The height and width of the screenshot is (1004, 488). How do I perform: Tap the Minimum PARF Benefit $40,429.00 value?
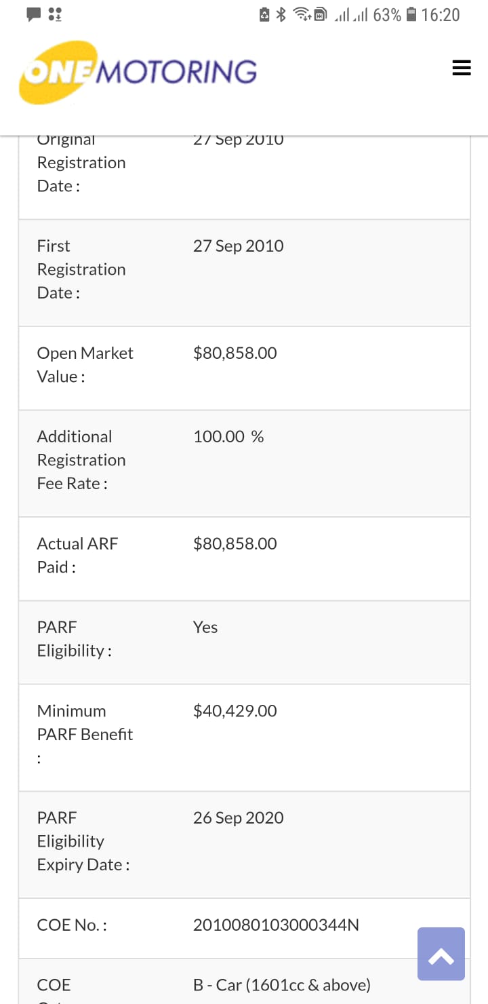click(235, 711)
